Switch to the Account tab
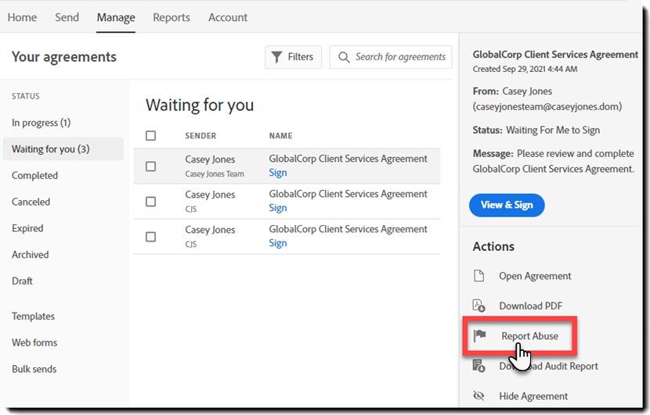Screen dimensions: 650x415 click(228, 17)
